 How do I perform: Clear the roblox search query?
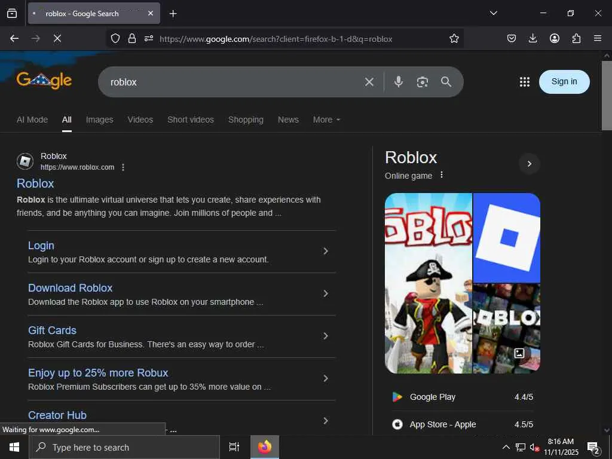[369, 82]
